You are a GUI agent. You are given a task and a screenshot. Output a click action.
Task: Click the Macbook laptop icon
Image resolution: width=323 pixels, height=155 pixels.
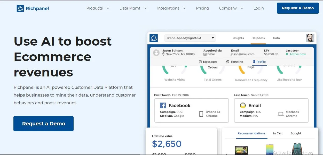pos(281,114)
